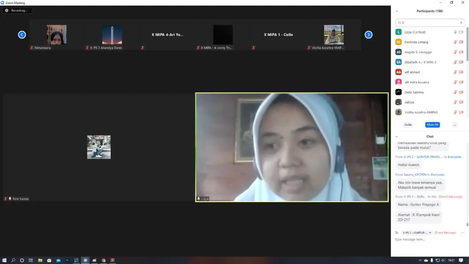Click the Recording indicator
This screenshot has width=469, height=264.
pos(17,11)
